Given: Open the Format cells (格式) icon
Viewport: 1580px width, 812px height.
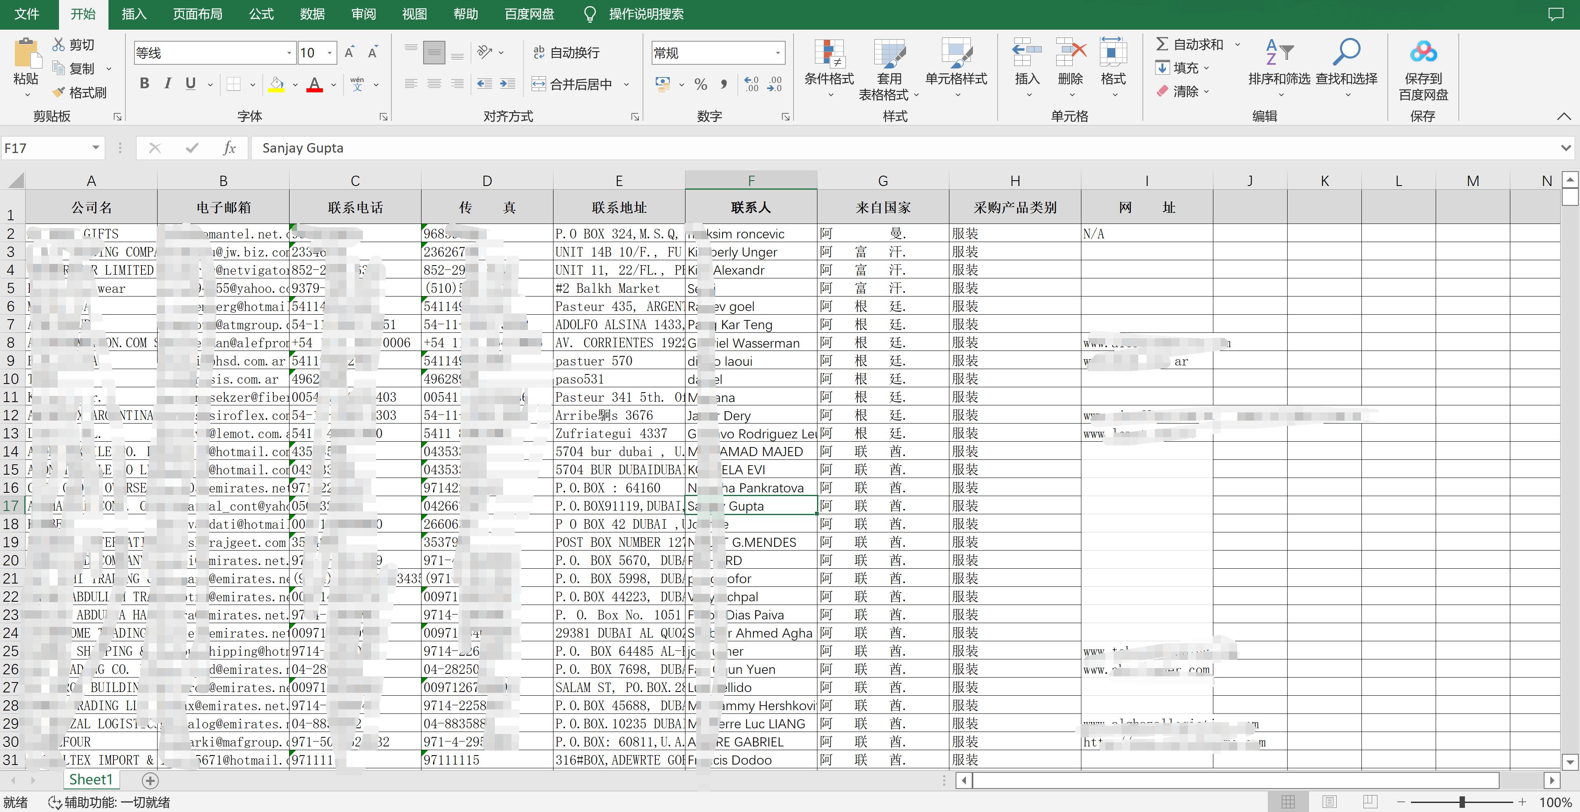Looking at the screenshot, I should [x=1113, y=53].
